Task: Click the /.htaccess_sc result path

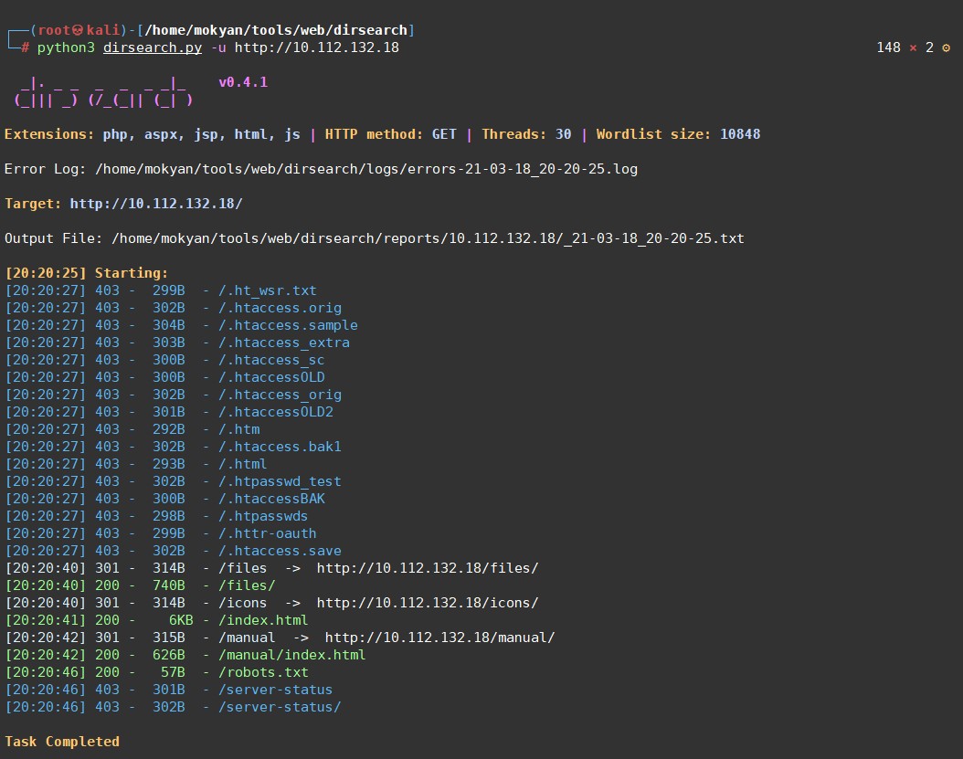Action: click(x=271, y=360)
